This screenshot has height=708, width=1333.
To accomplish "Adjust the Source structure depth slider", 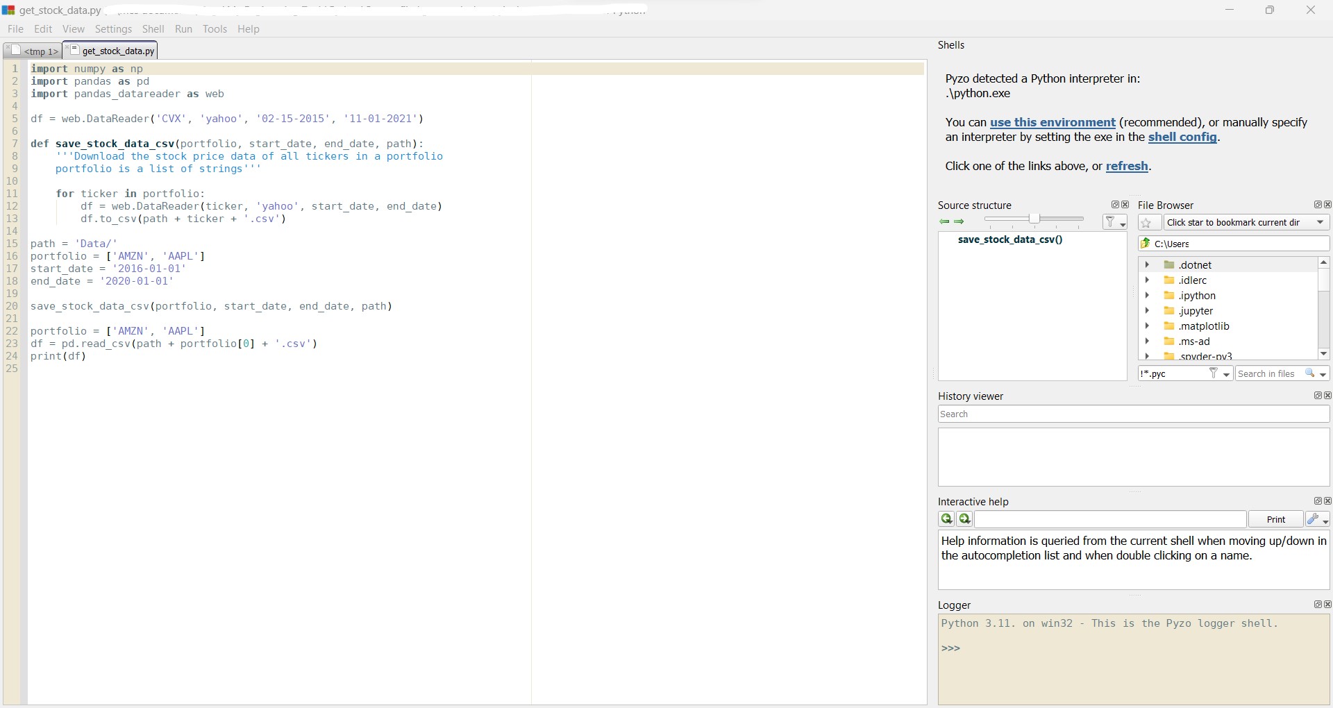I will (1034, 219).
